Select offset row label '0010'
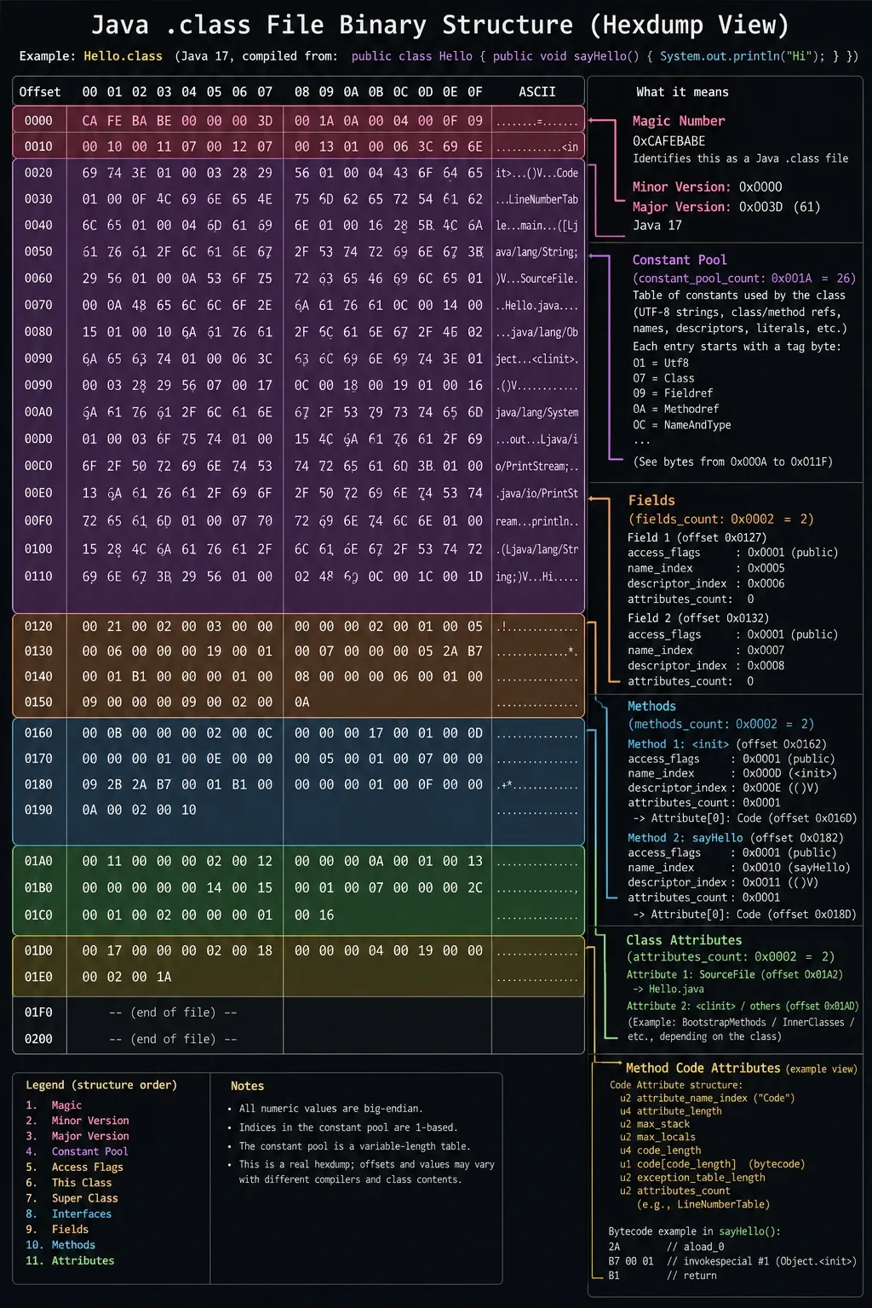The width and height of the screenshot is (872, 1308). click(38, 146)
